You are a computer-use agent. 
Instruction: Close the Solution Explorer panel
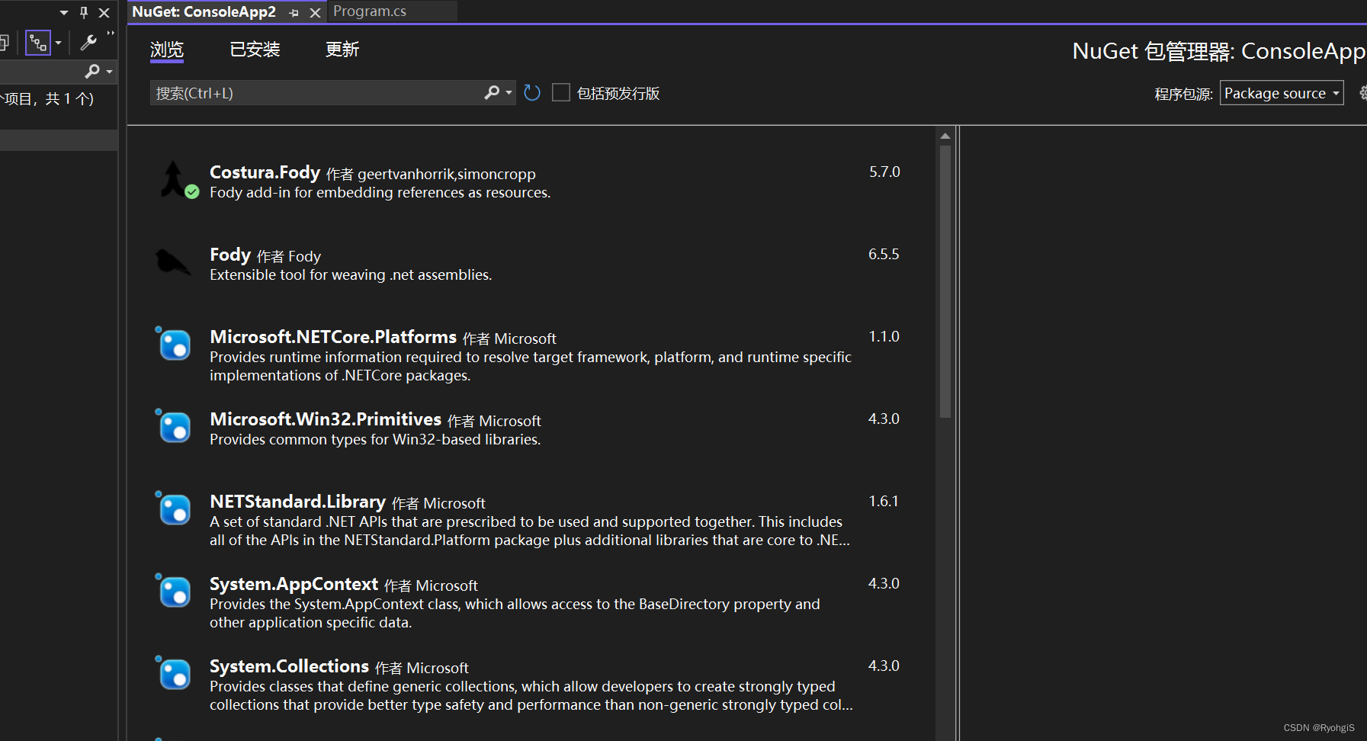(104, 12)
